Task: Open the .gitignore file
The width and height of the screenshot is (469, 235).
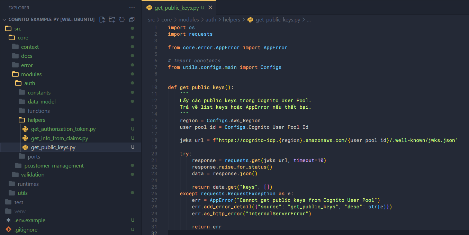Action: tap(26, 229)
